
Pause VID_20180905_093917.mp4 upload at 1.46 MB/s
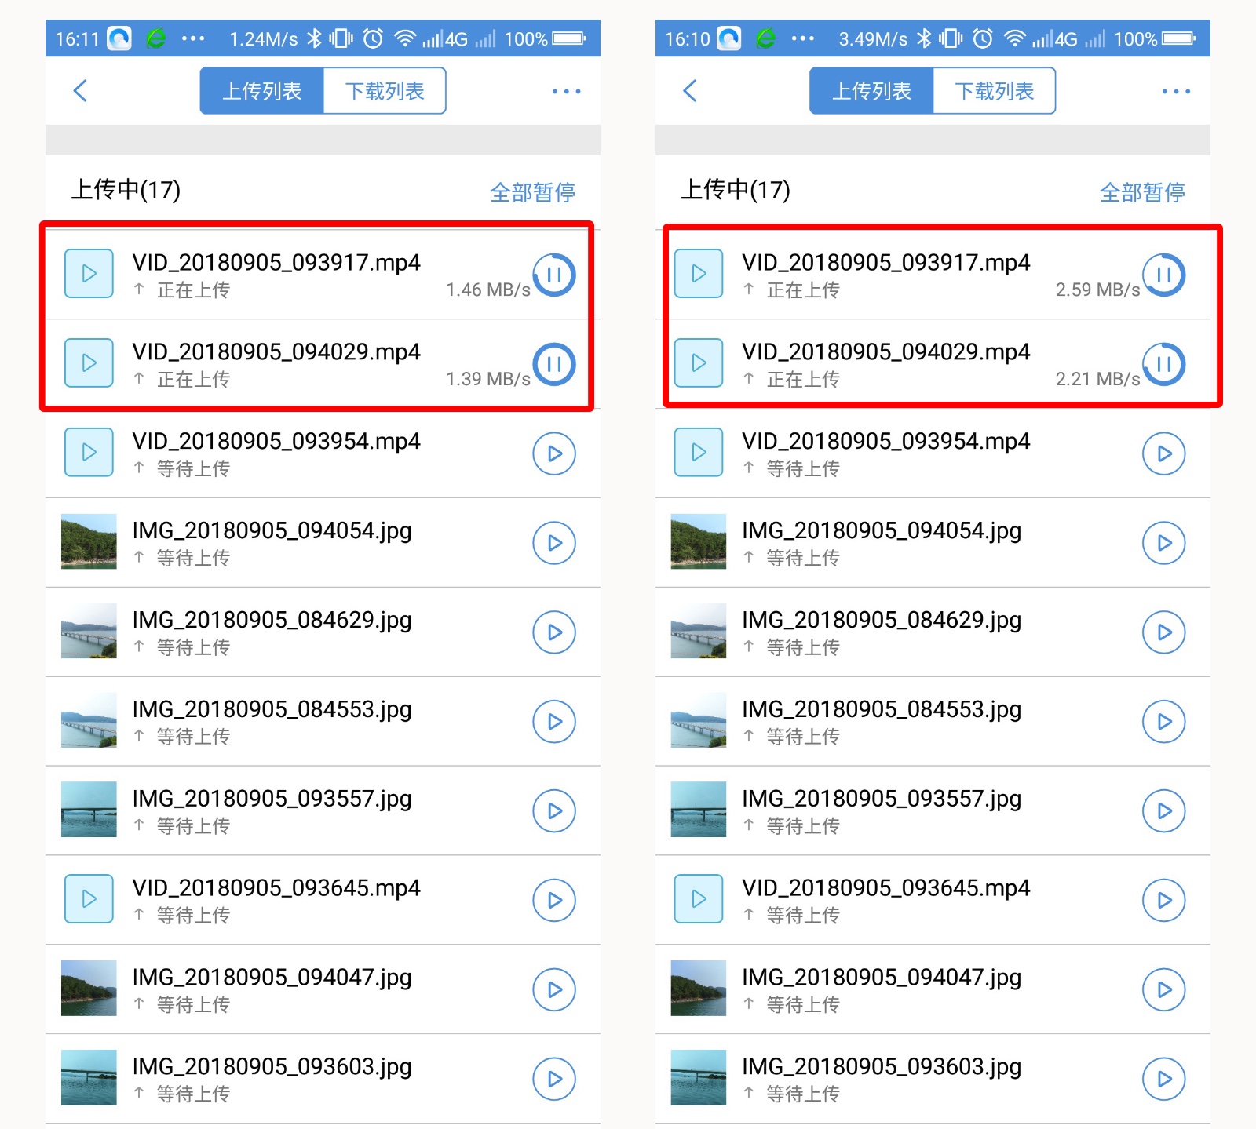point(554,275)
